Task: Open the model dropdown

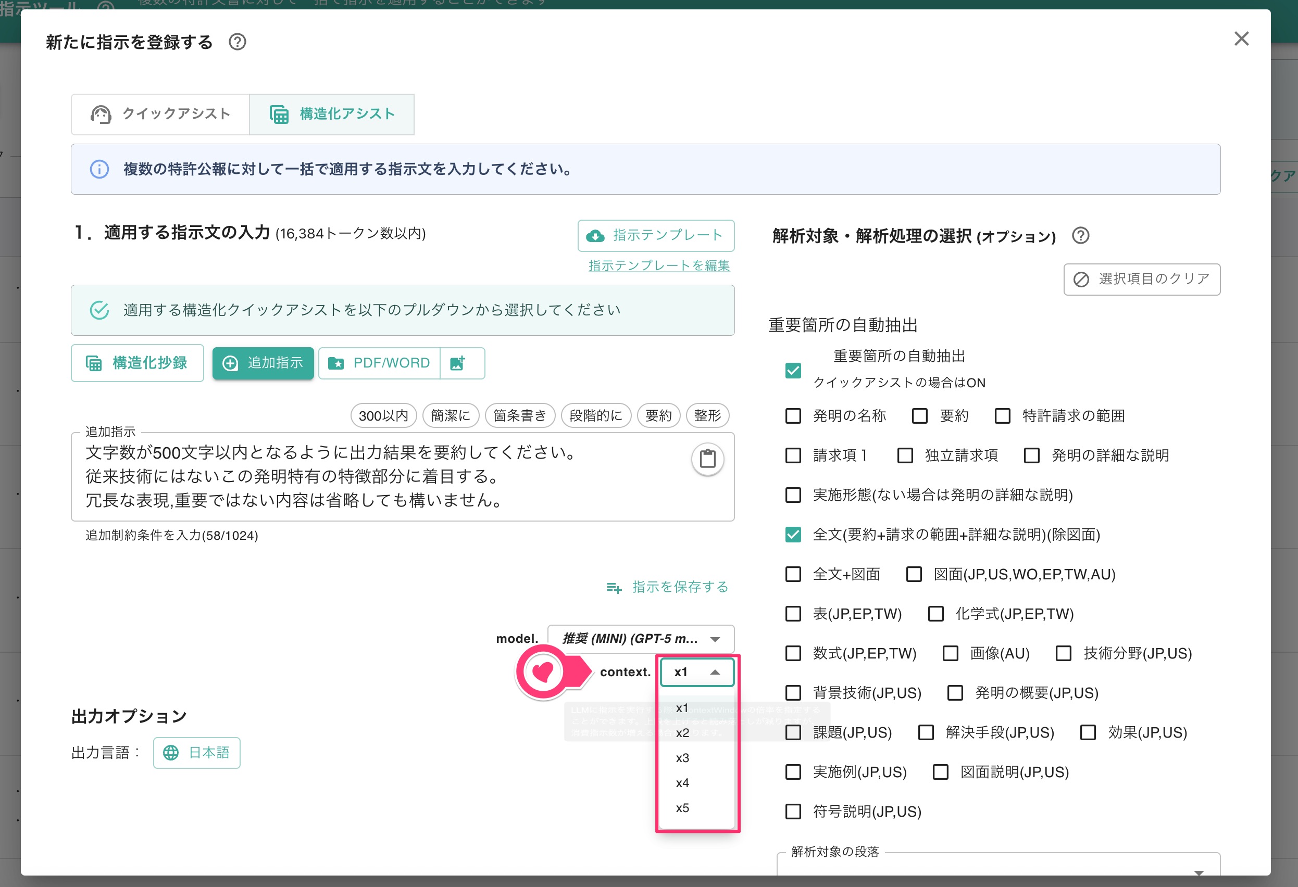Action: click(641, 639)
